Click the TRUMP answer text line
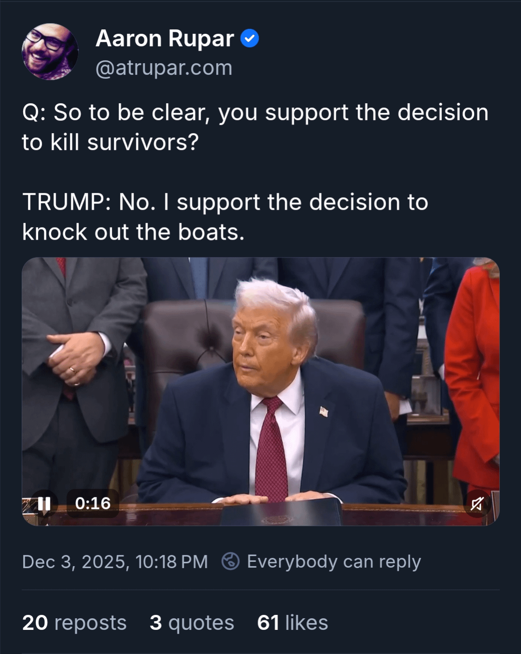Viewport: 521px width, 654px height. (225, 203)
